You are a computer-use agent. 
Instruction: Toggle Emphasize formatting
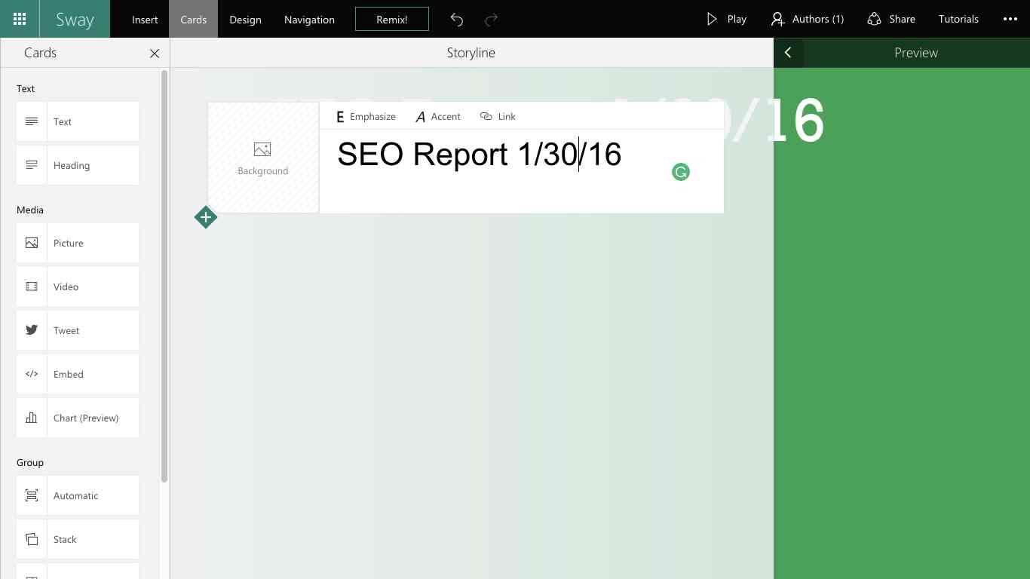[x=366, y=116]
